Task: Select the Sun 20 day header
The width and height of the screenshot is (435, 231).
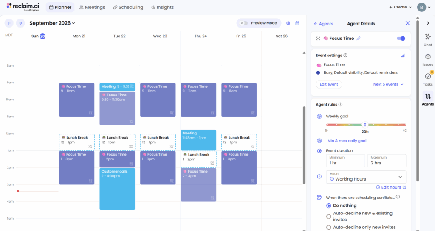Action: (x=38, y=36)
